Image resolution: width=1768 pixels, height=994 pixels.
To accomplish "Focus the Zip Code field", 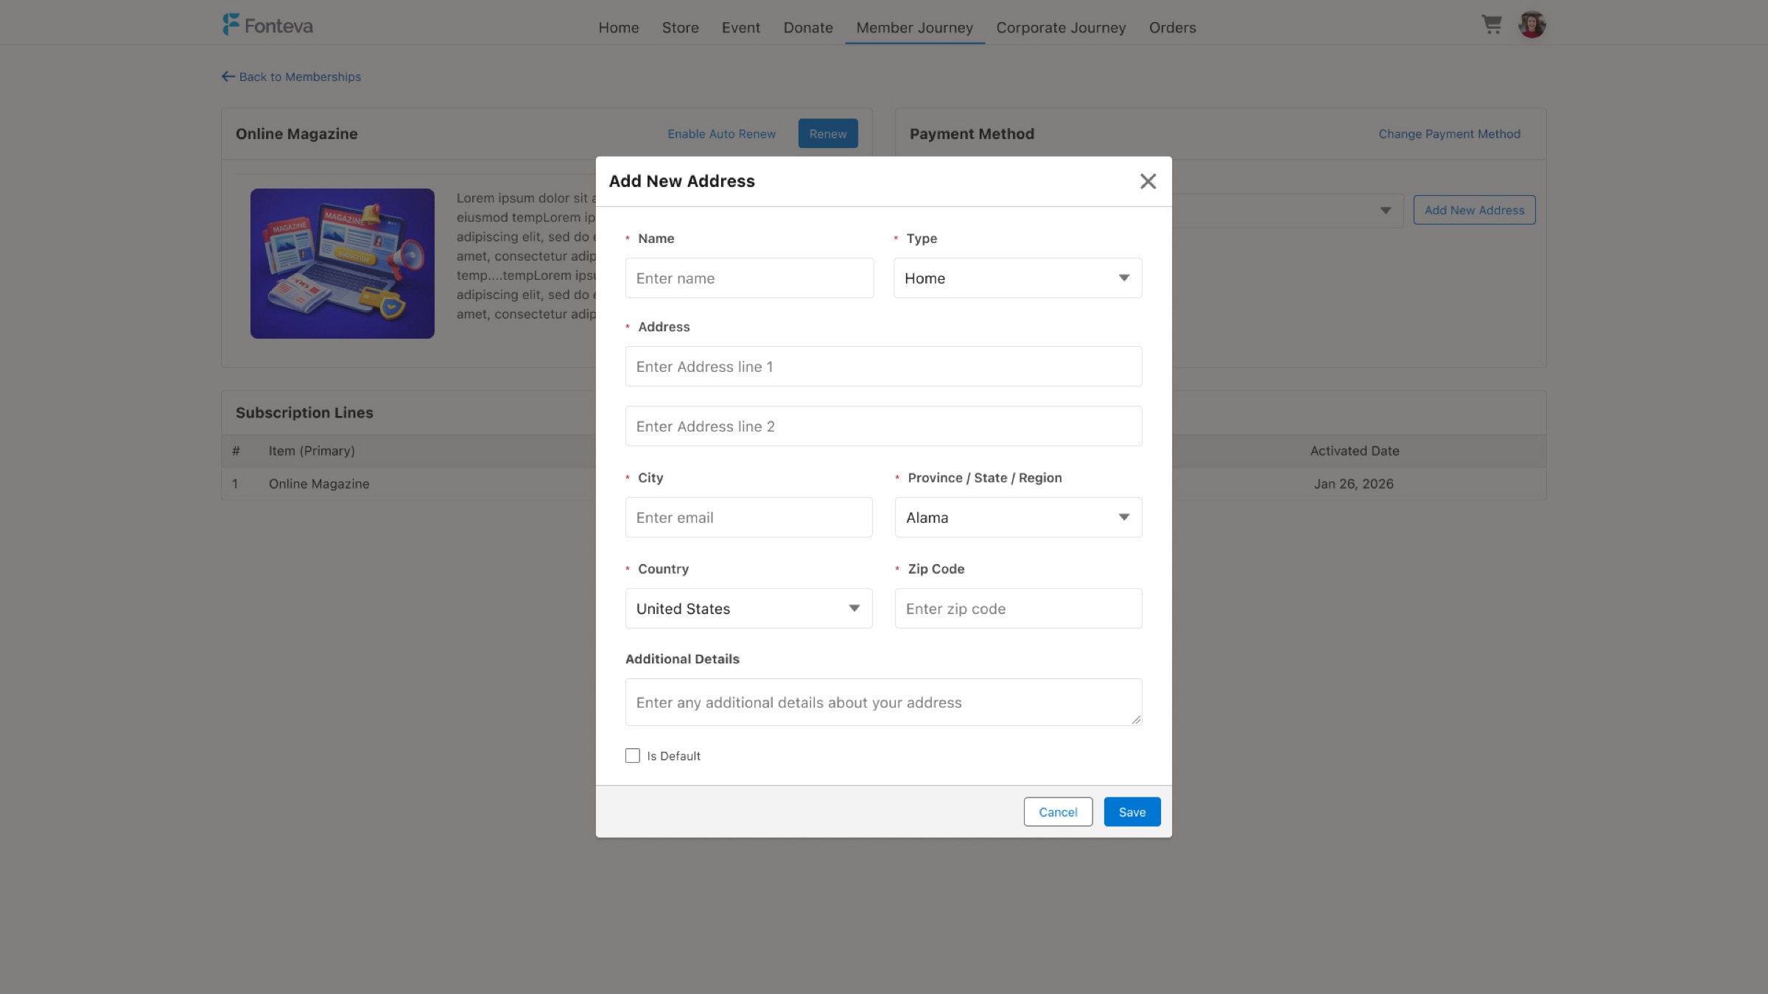I will [1018, 608].
